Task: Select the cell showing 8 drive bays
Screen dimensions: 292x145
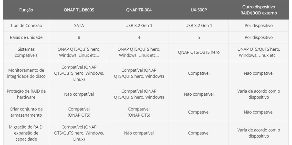Action: pyautogui.click(x=79, y=37)
